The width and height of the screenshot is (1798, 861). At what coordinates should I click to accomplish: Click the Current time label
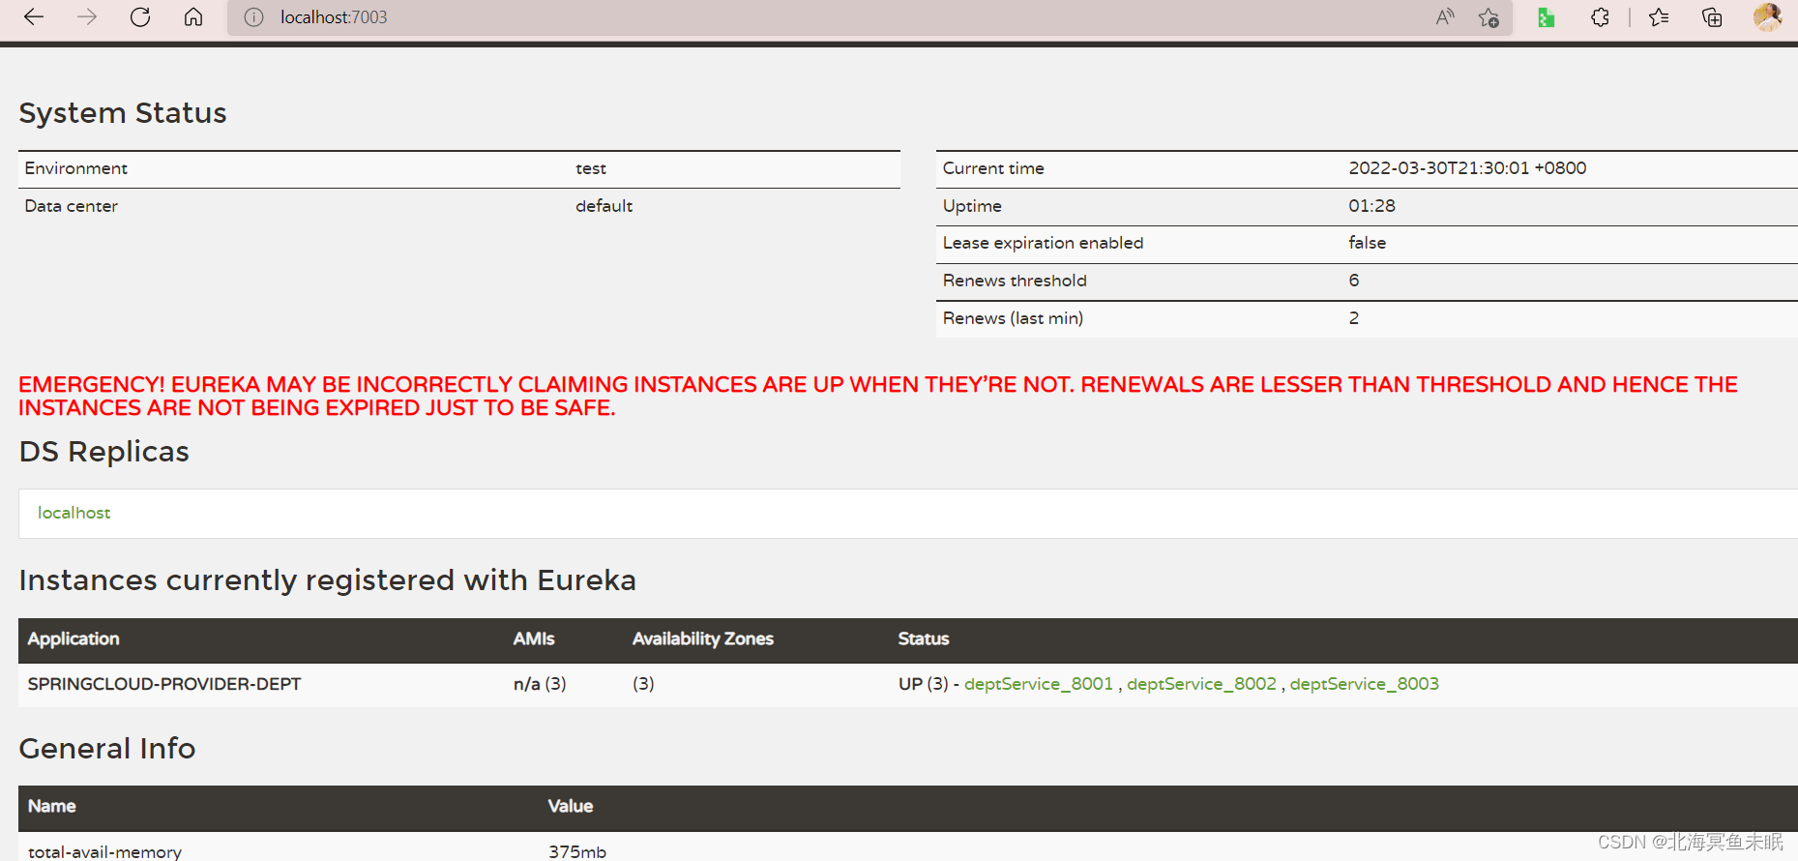(993, 168)
